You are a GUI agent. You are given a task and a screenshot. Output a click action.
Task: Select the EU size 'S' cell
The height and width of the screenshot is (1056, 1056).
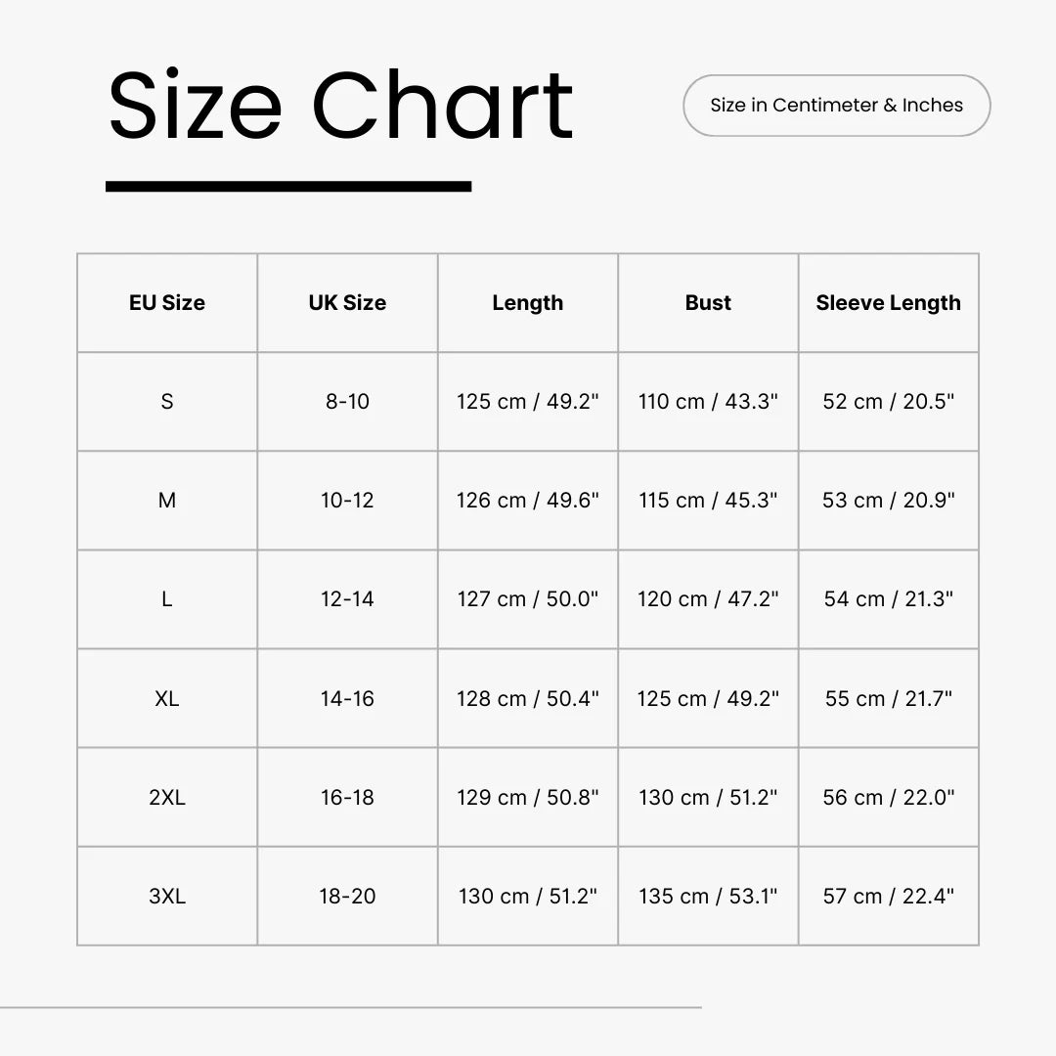point(167,402)
